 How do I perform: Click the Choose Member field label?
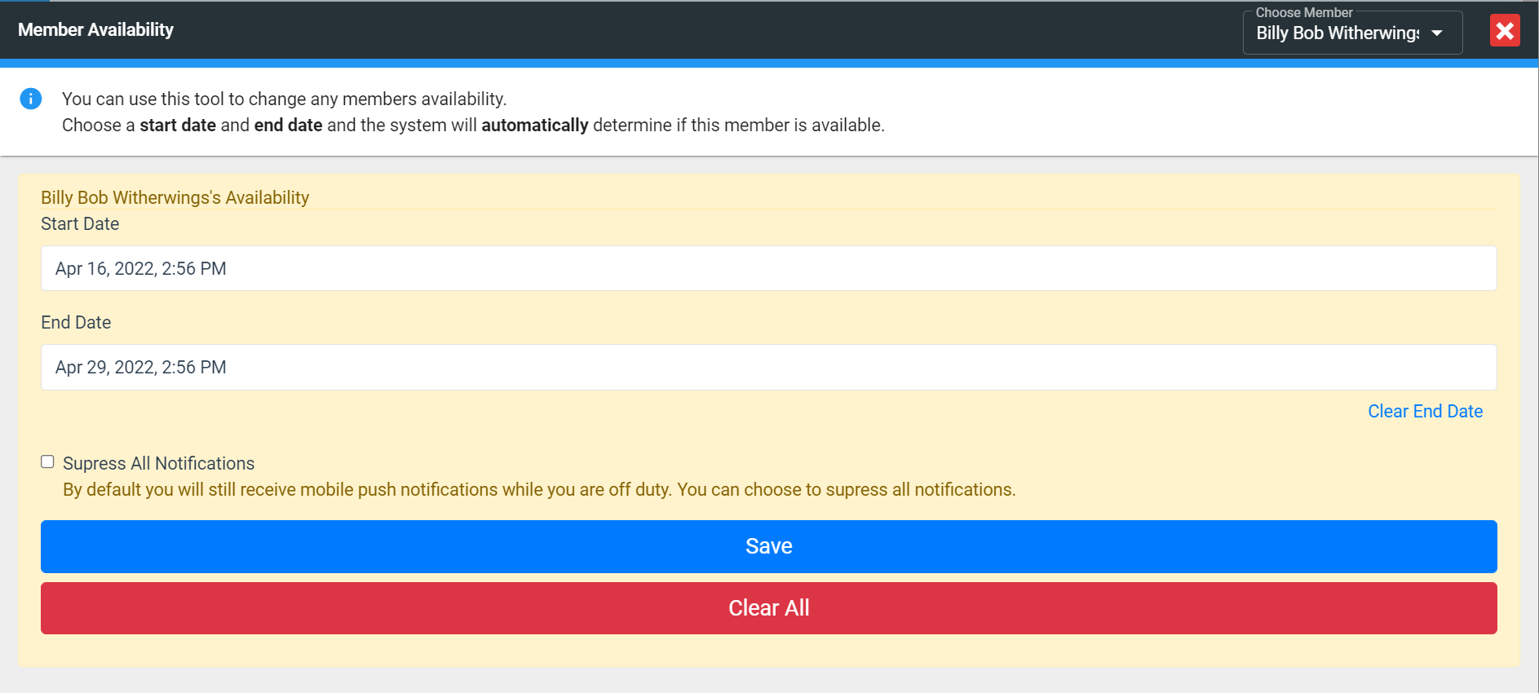pyautogui.click(x=1303, y=12)
